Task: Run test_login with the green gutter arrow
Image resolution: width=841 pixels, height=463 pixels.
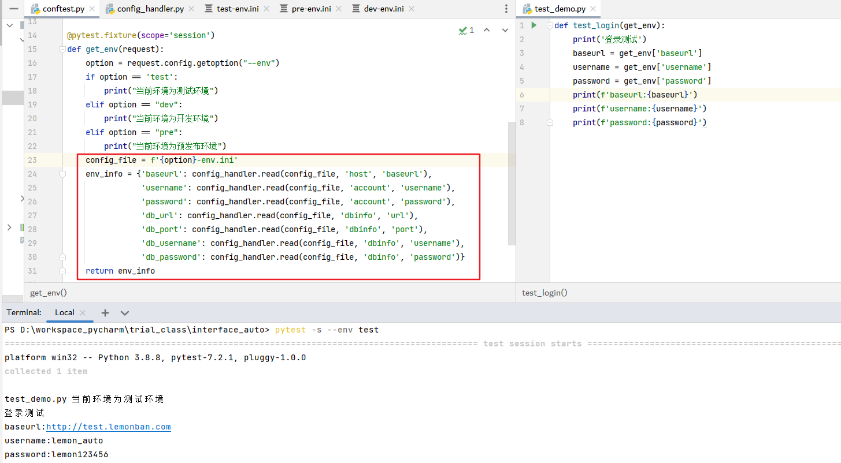Action: [534, 25]
